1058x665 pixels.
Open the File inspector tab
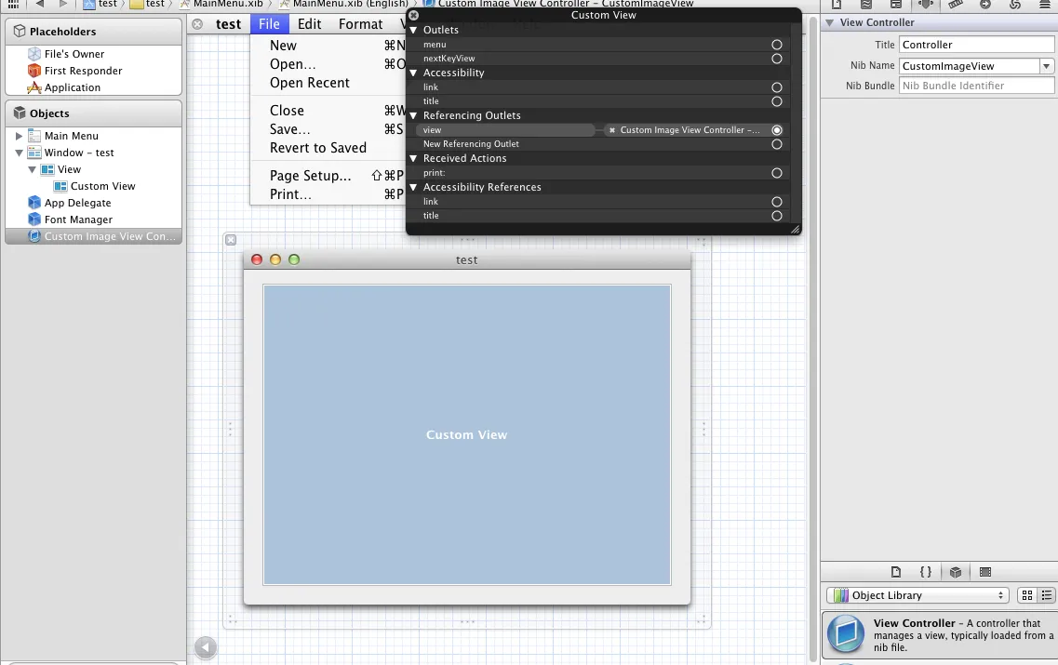click(836, 4)
